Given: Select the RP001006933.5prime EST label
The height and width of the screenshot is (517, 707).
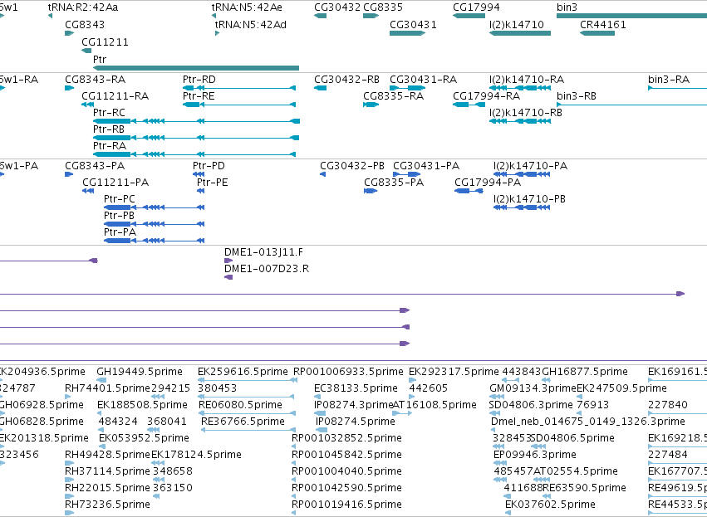Looking at the screenshot, I should tap(348, 372).
